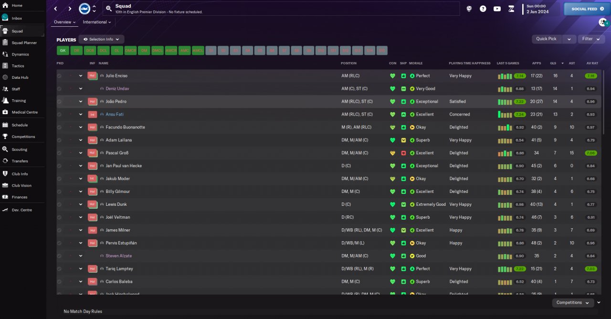Open the Inbox from sidebar

point(17,18)
